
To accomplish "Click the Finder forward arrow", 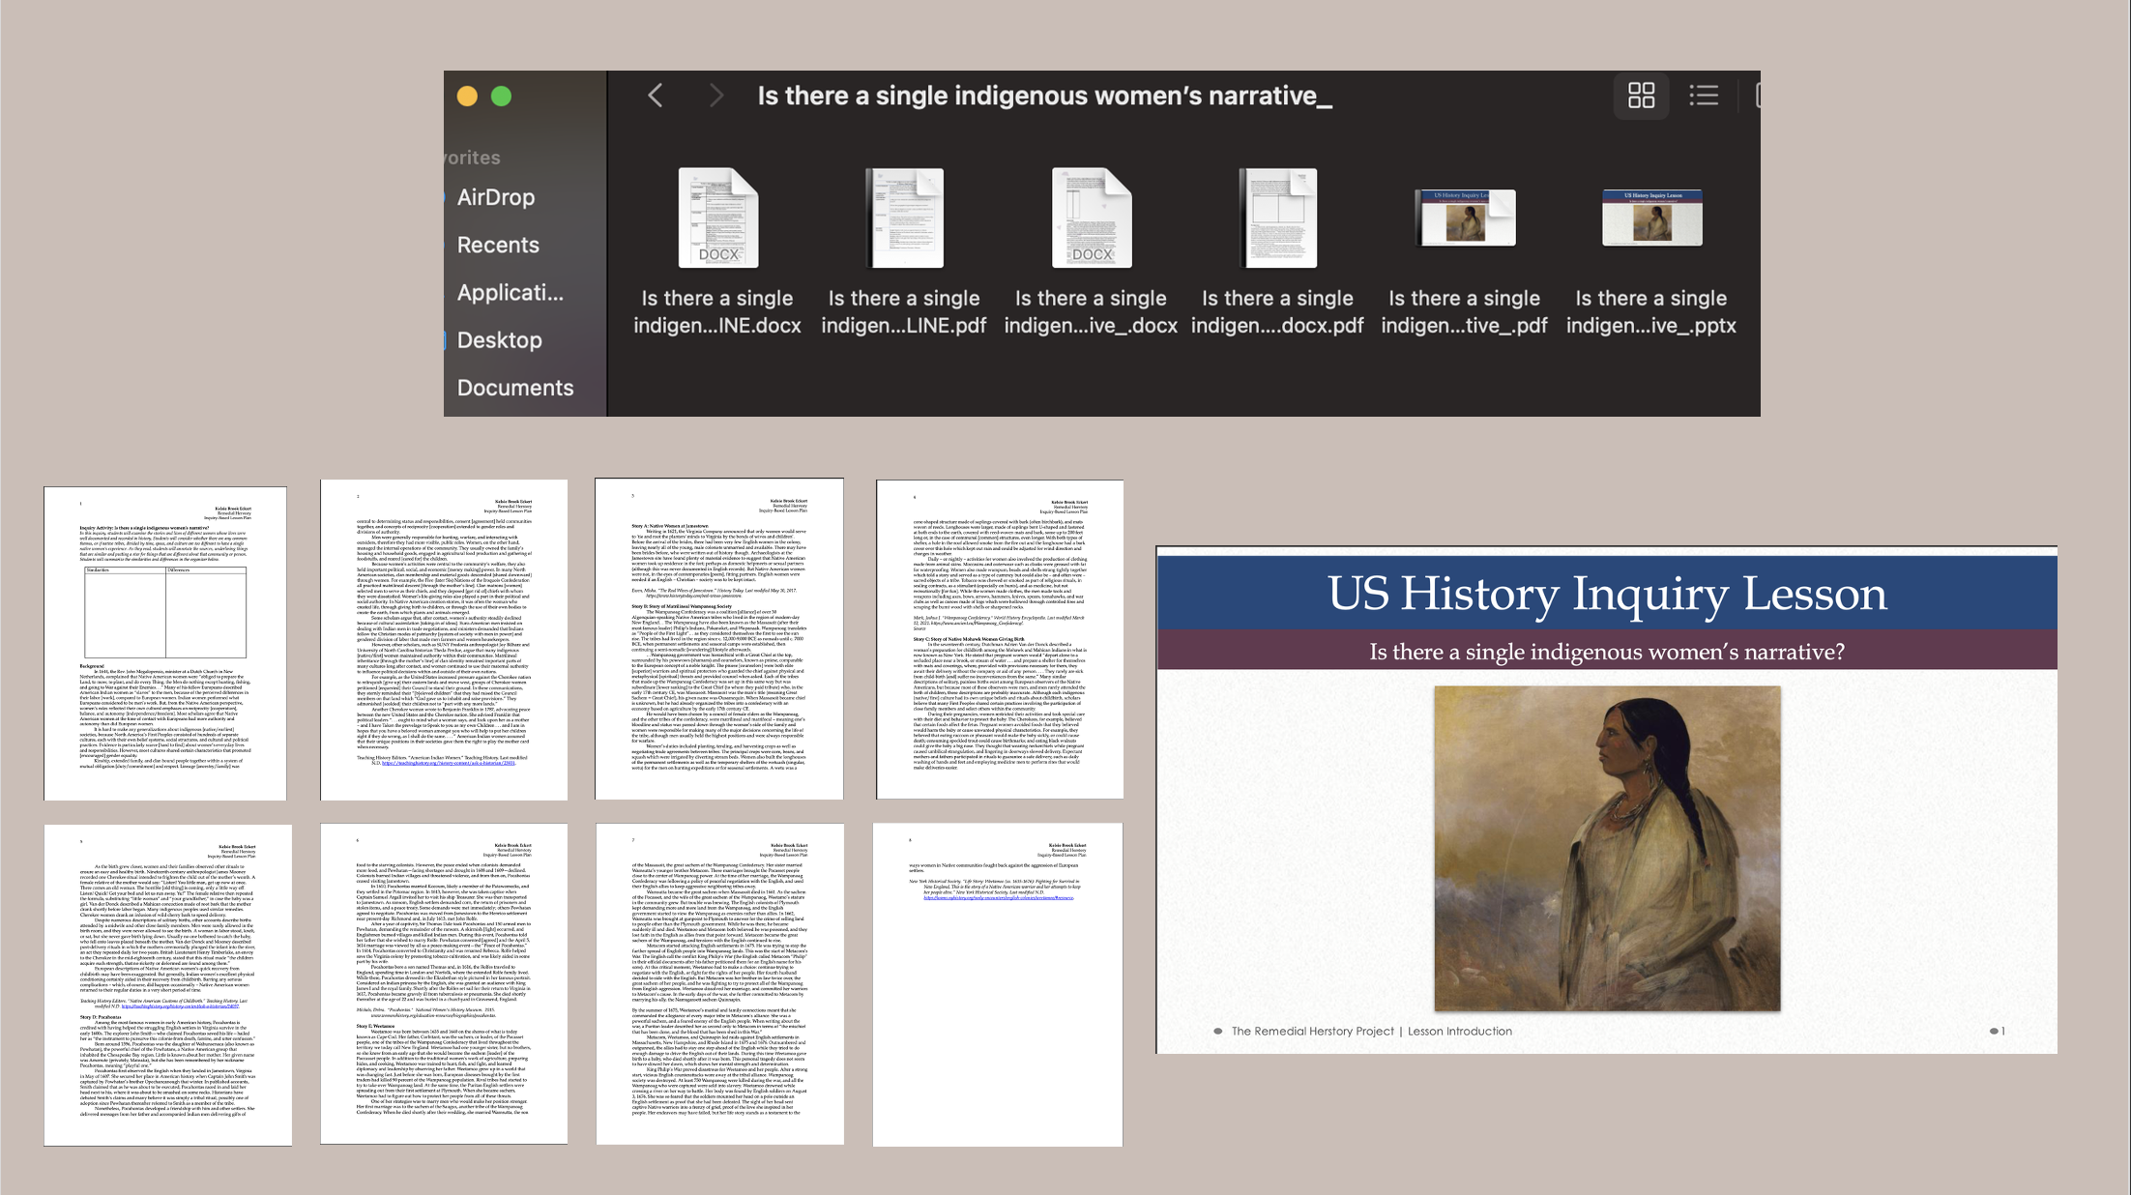I will click(716, 96).
